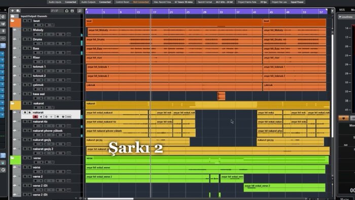Open the Audio Outputs status entry

pos(96,2)
